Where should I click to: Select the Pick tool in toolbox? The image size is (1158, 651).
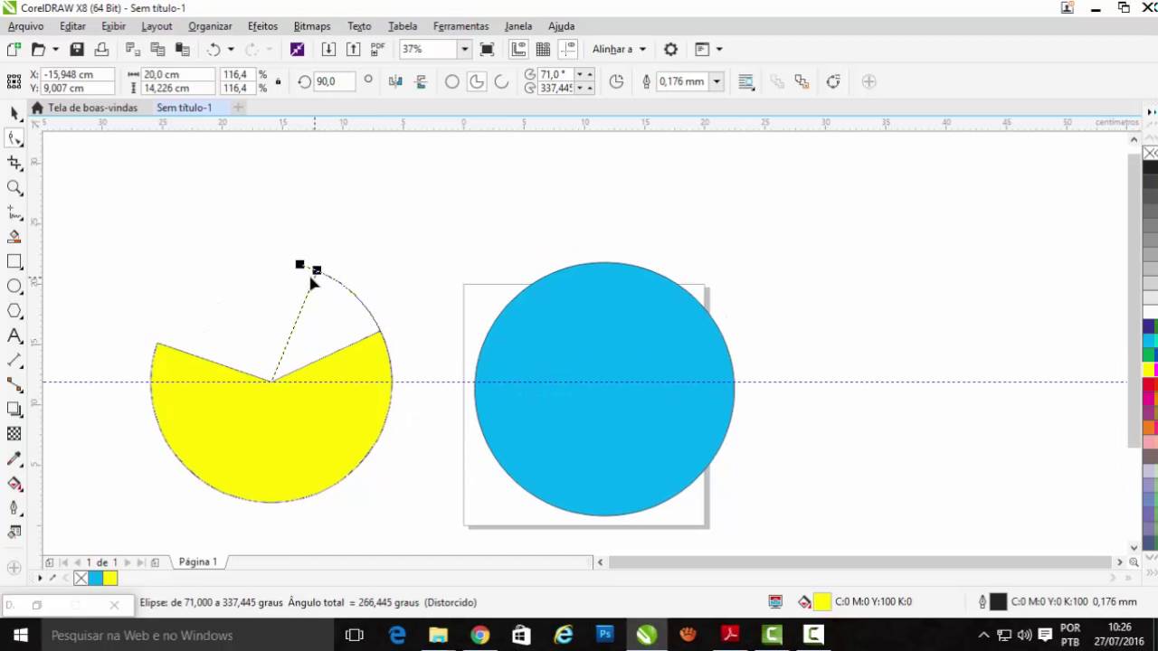tap(14, 113)
